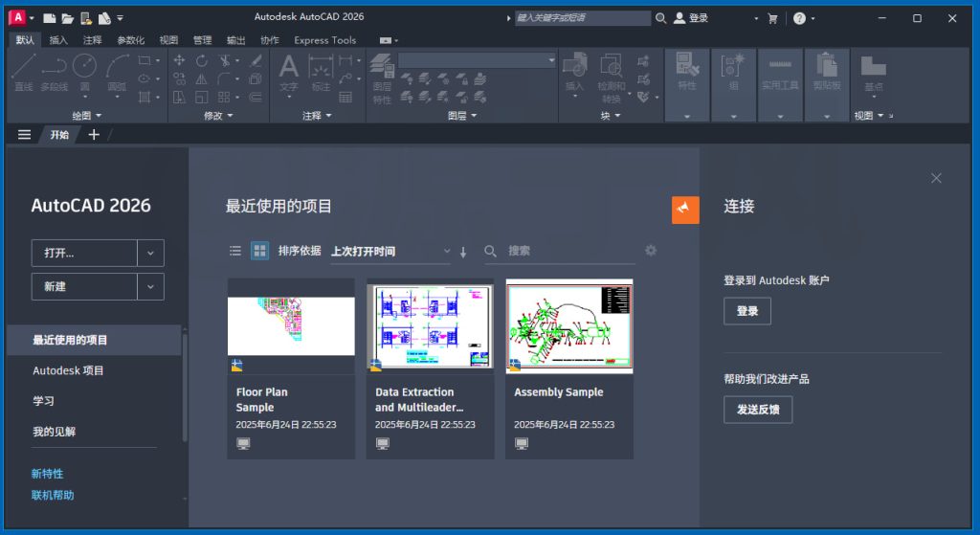The height and width of the screenshot is (535, 980).
Task: Click the New file icon in quick access toolbar
Action: click(50, 18)
